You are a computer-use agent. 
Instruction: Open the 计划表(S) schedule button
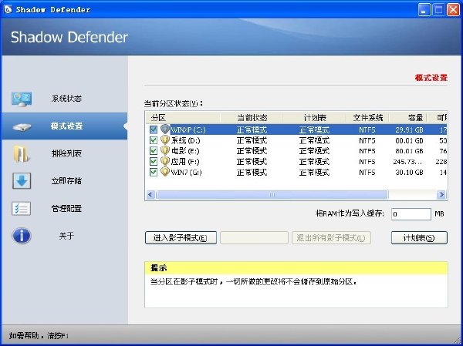(x=419, y=238)
